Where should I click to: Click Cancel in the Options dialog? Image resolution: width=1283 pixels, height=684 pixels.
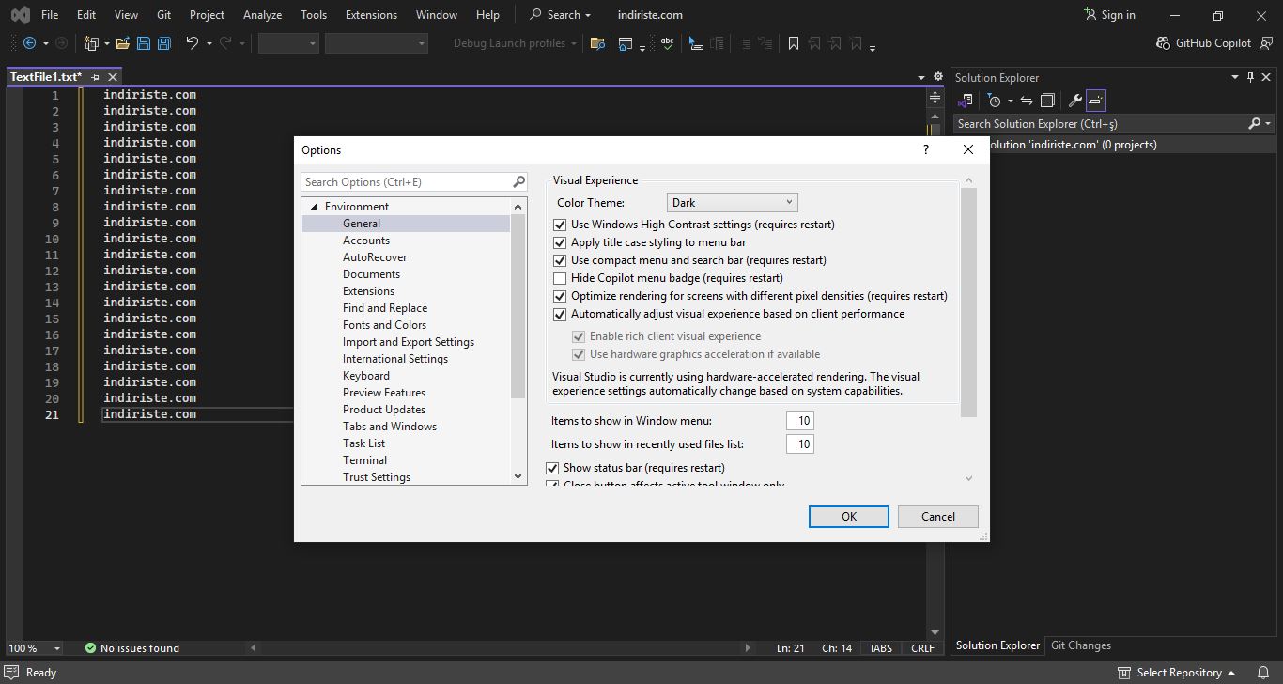[938, 516]
